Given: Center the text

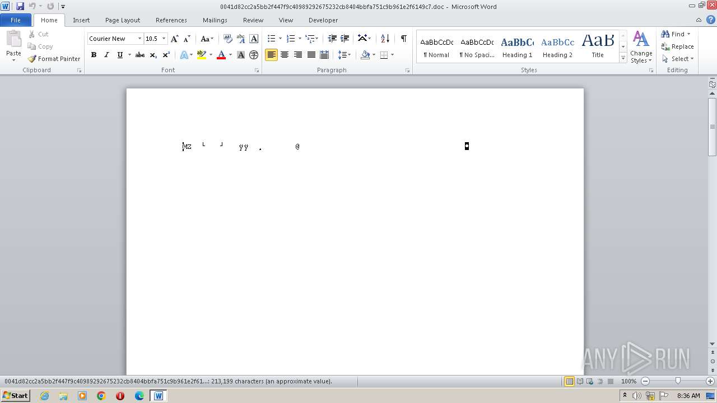Looking at the screenshot, I should coord(285,55).
